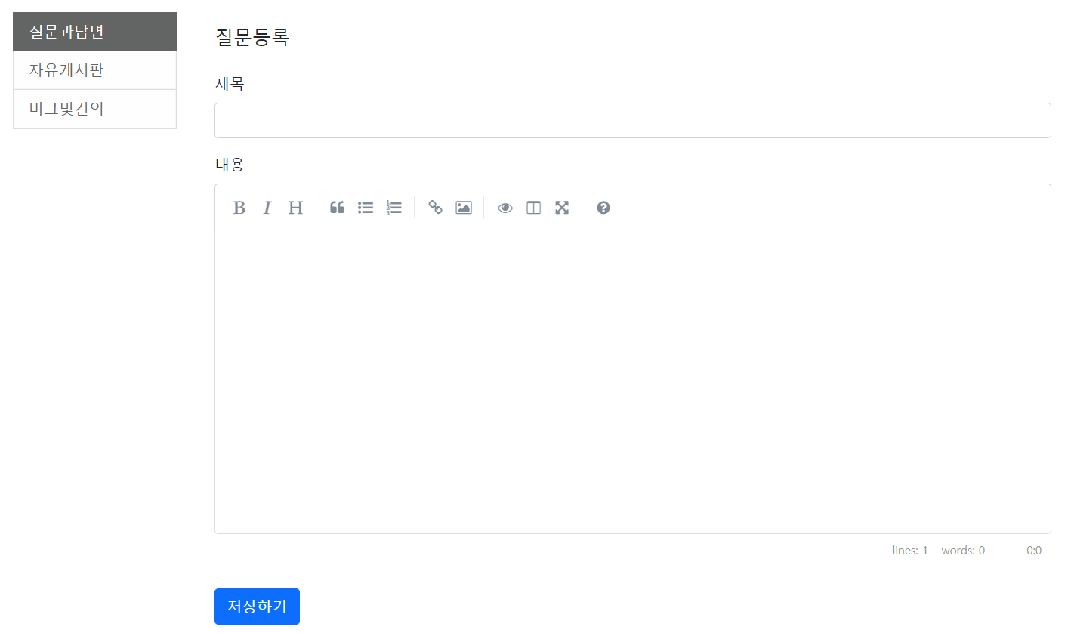Insert an image using the picture icon
The image size is (1074, 633).
[464, 208]
